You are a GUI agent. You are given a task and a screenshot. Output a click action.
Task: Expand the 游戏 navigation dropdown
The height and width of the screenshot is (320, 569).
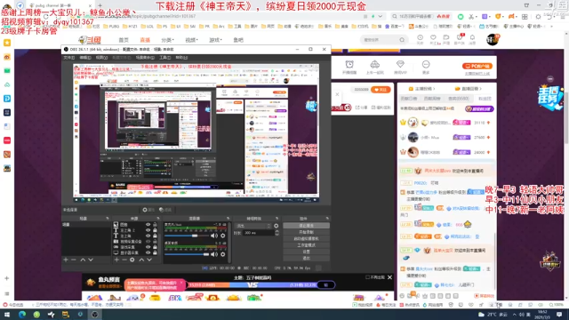coord(215,40)
